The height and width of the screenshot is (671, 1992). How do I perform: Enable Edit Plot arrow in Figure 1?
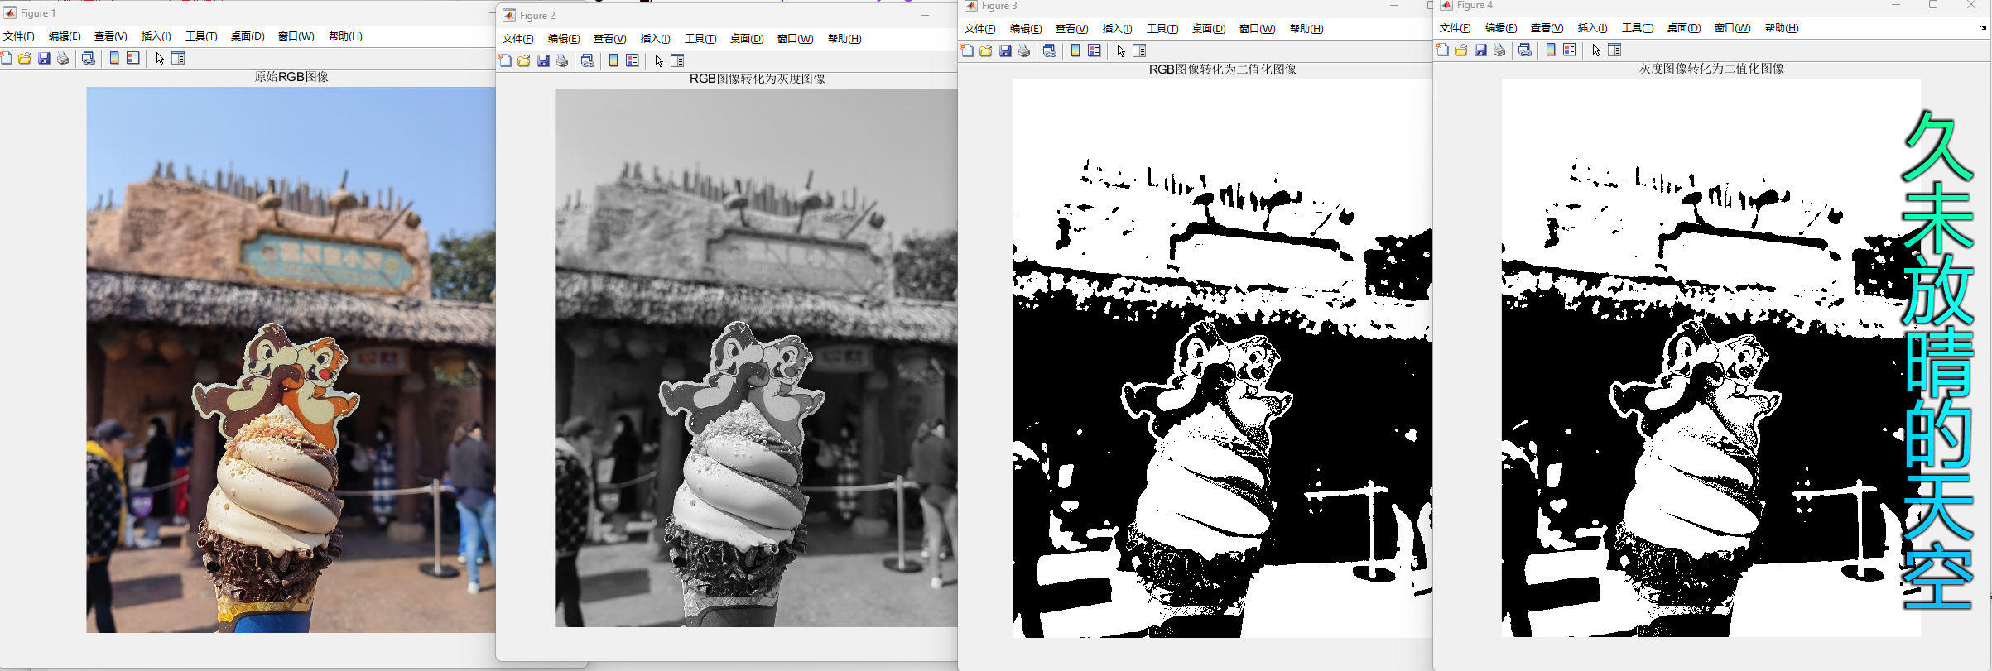(160, 59)
